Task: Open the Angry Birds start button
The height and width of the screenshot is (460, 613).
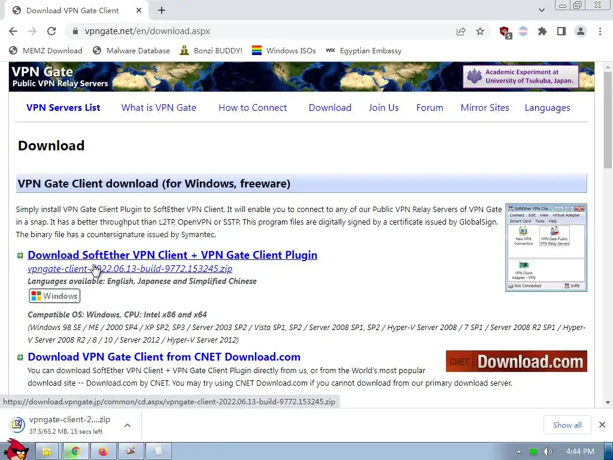Action: click(16, 450)
